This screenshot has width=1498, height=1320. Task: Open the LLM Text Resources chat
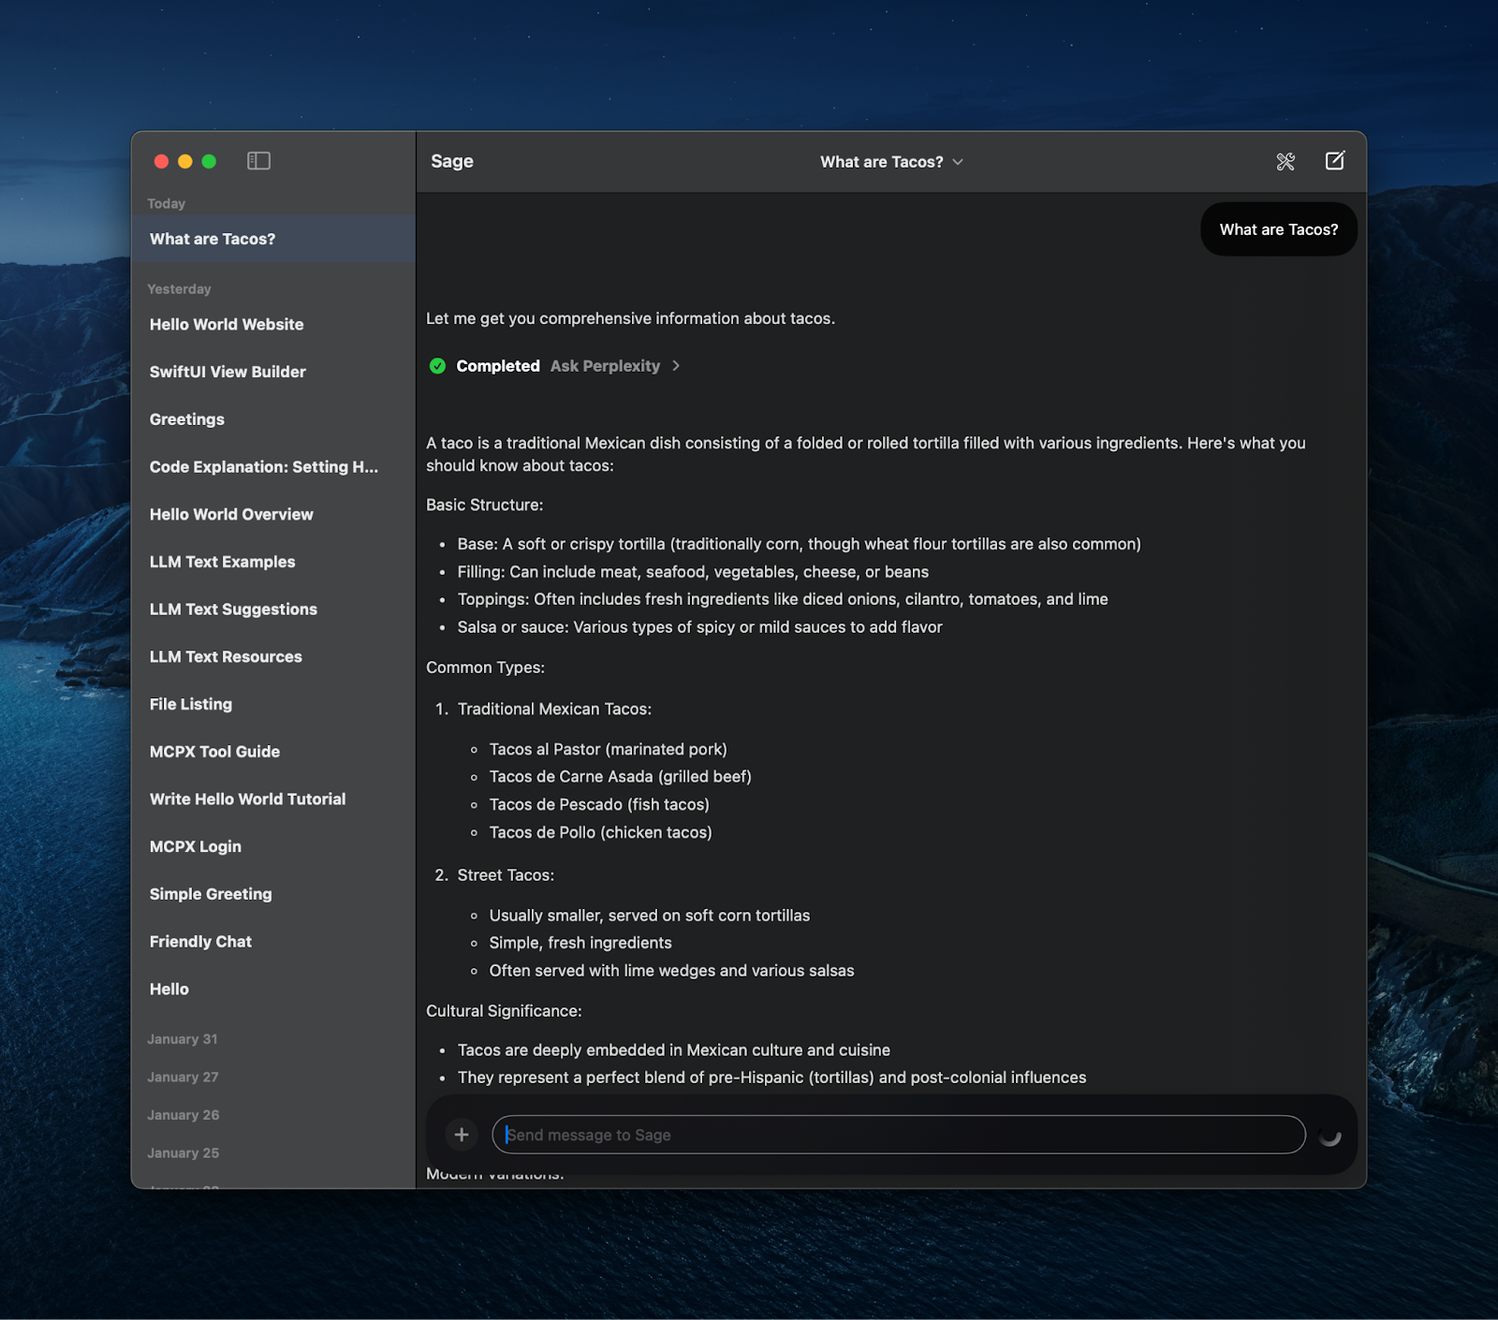point(273,657)
